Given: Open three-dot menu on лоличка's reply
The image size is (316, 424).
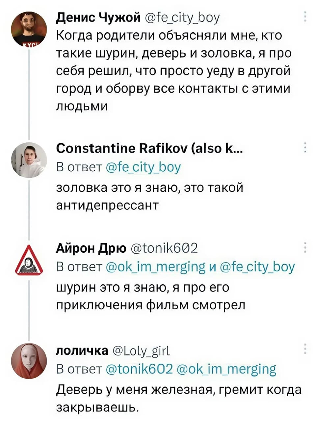Looking at the screenshot, I should tap(306, 348).
